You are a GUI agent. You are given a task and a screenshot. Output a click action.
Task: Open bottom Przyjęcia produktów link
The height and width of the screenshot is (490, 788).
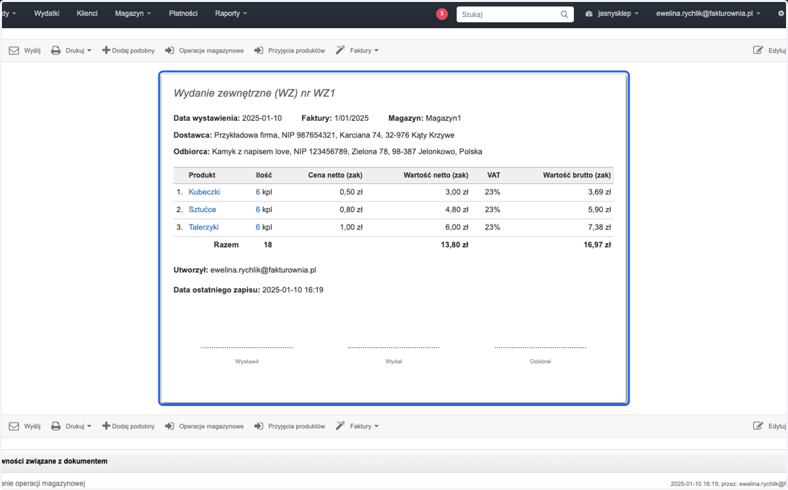[x=297, y=426]
